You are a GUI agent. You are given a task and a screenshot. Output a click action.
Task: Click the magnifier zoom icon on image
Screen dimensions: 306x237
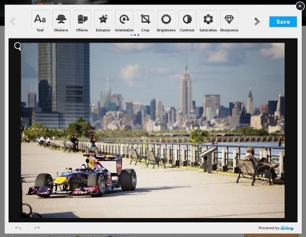pos(18,46)
